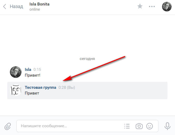Open the message templates list icon
175x135 pixels.
click(x=127, y=126)
